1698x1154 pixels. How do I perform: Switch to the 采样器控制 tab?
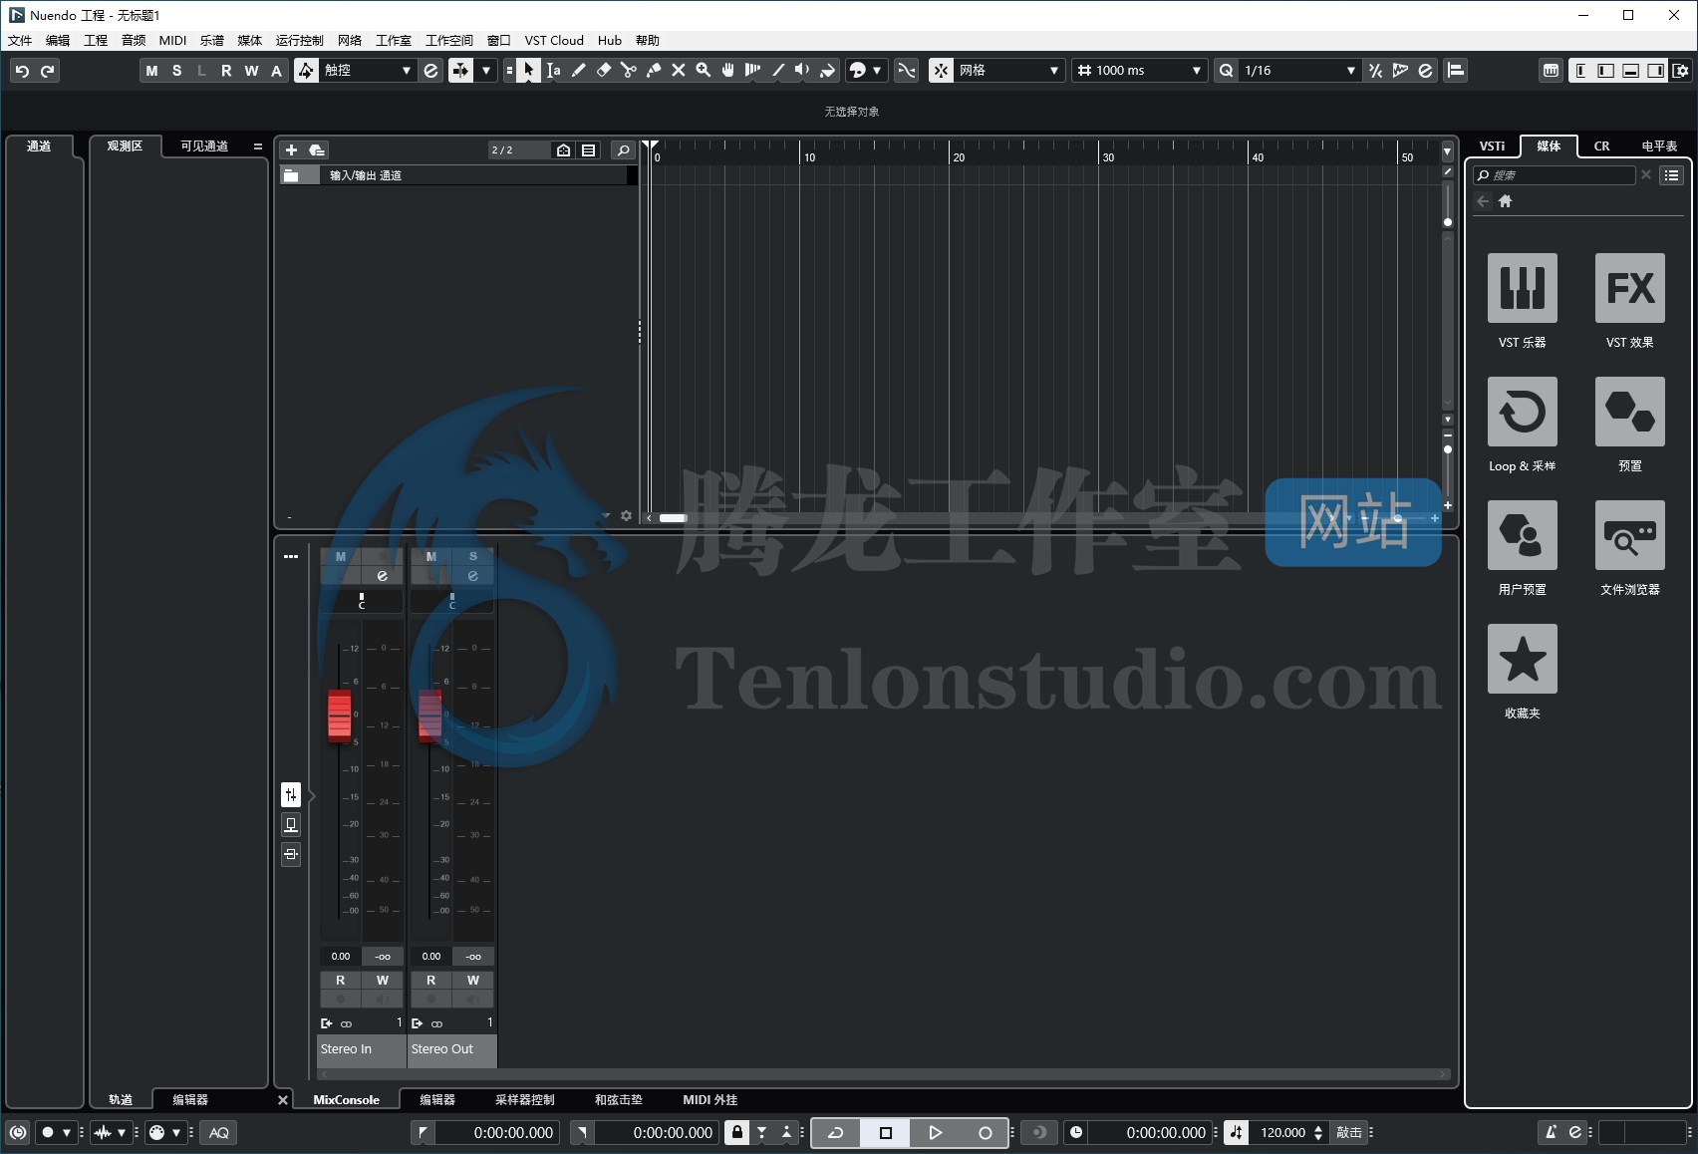pyautogui.click(x=524, y=1100)
